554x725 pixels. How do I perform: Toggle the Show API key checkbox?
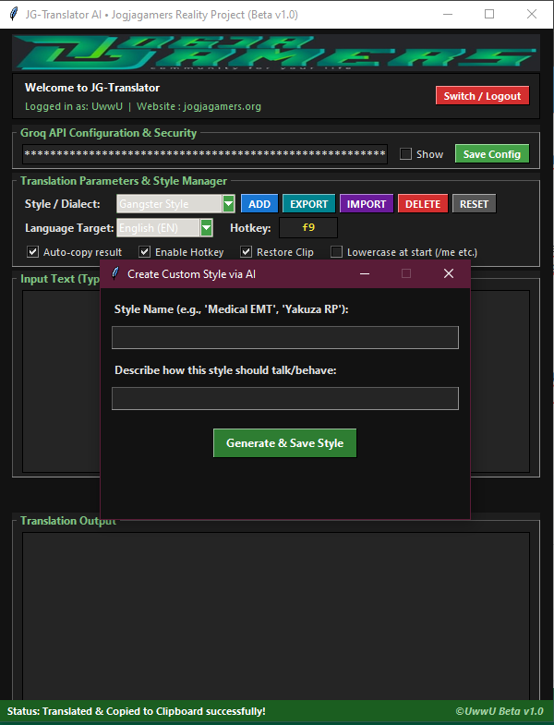pyautogui.click(x=405, y=154)
